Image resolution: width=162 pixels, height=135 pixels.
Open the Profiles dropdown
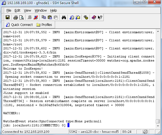[x=44, y=25]
